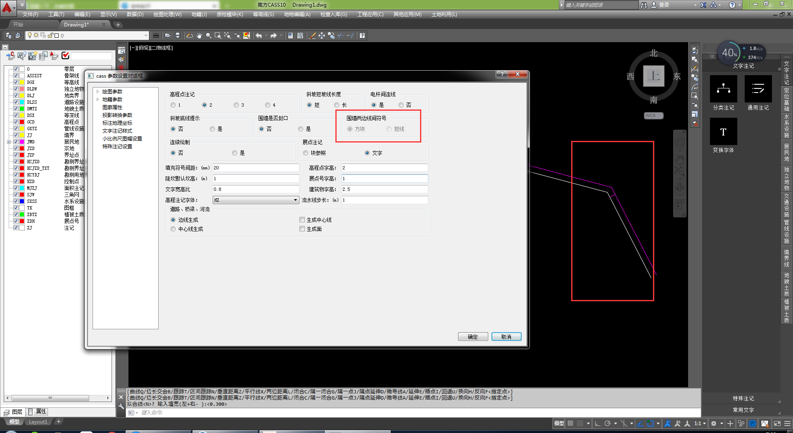Click the code search icon beside viewport
Image resolution: width=793 pixels, height=433 pixels.
[121, 50]
